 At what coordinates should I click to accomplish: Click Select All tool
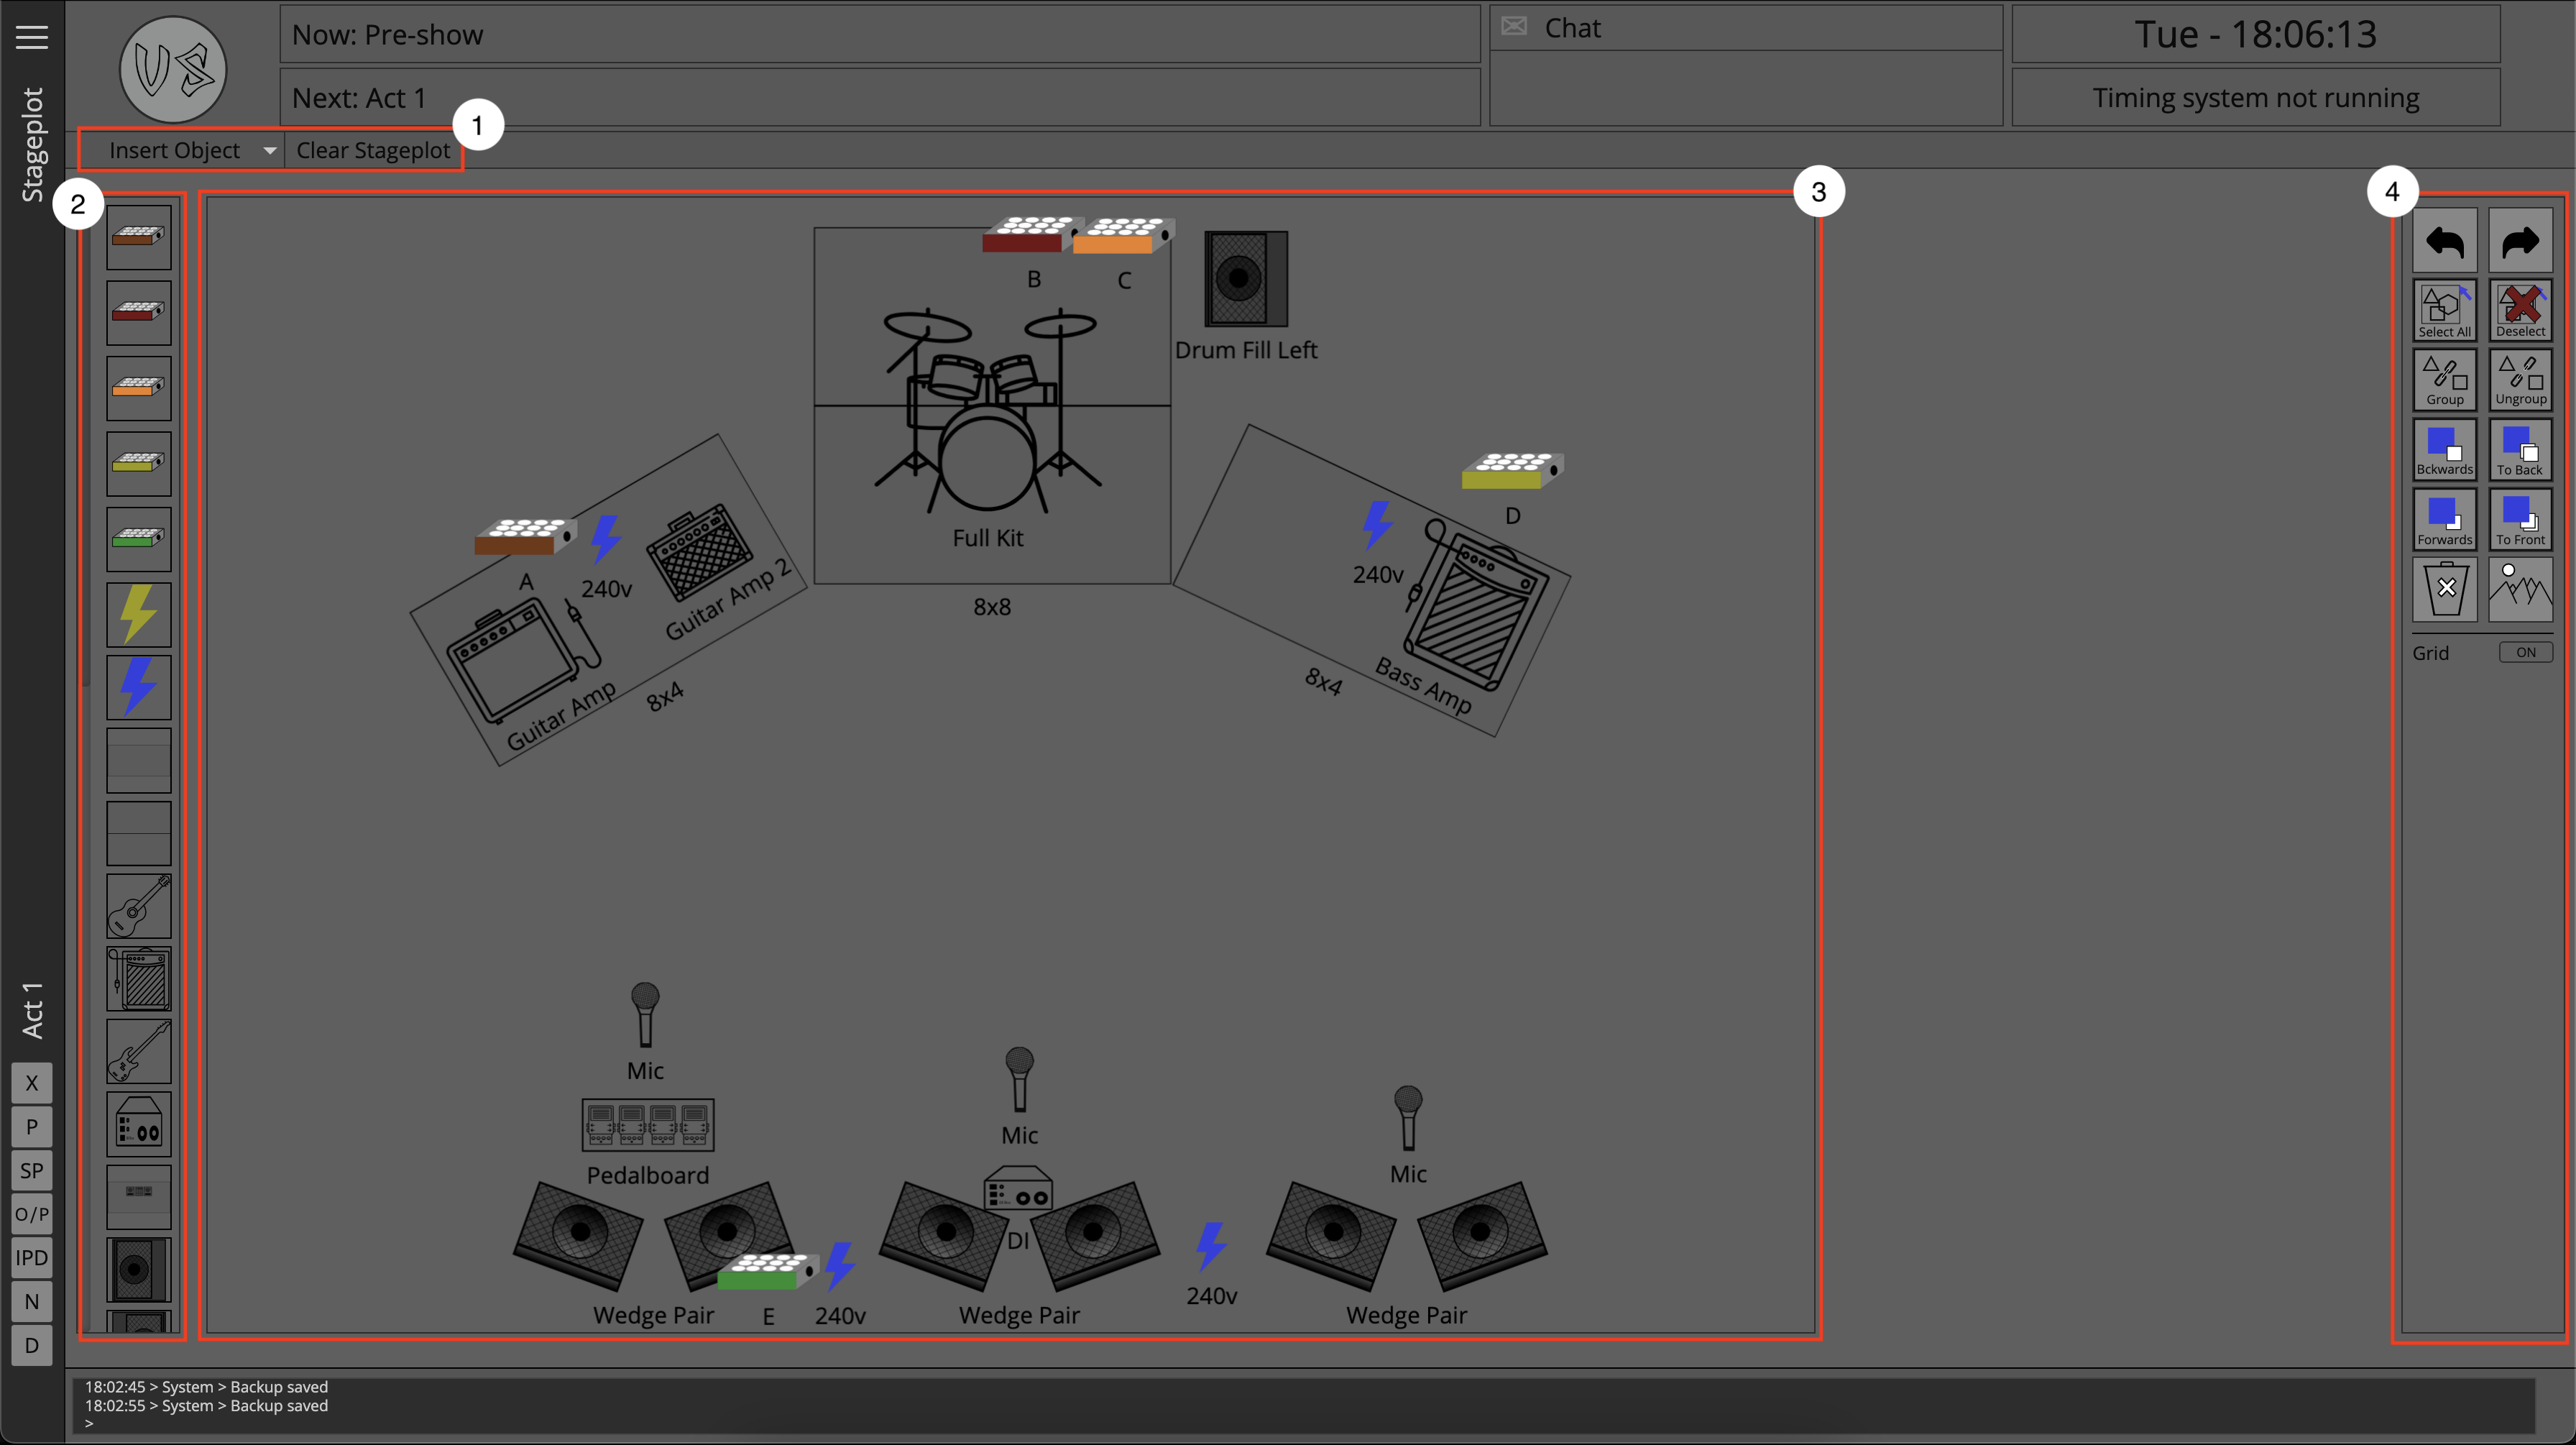[2445, 311]
